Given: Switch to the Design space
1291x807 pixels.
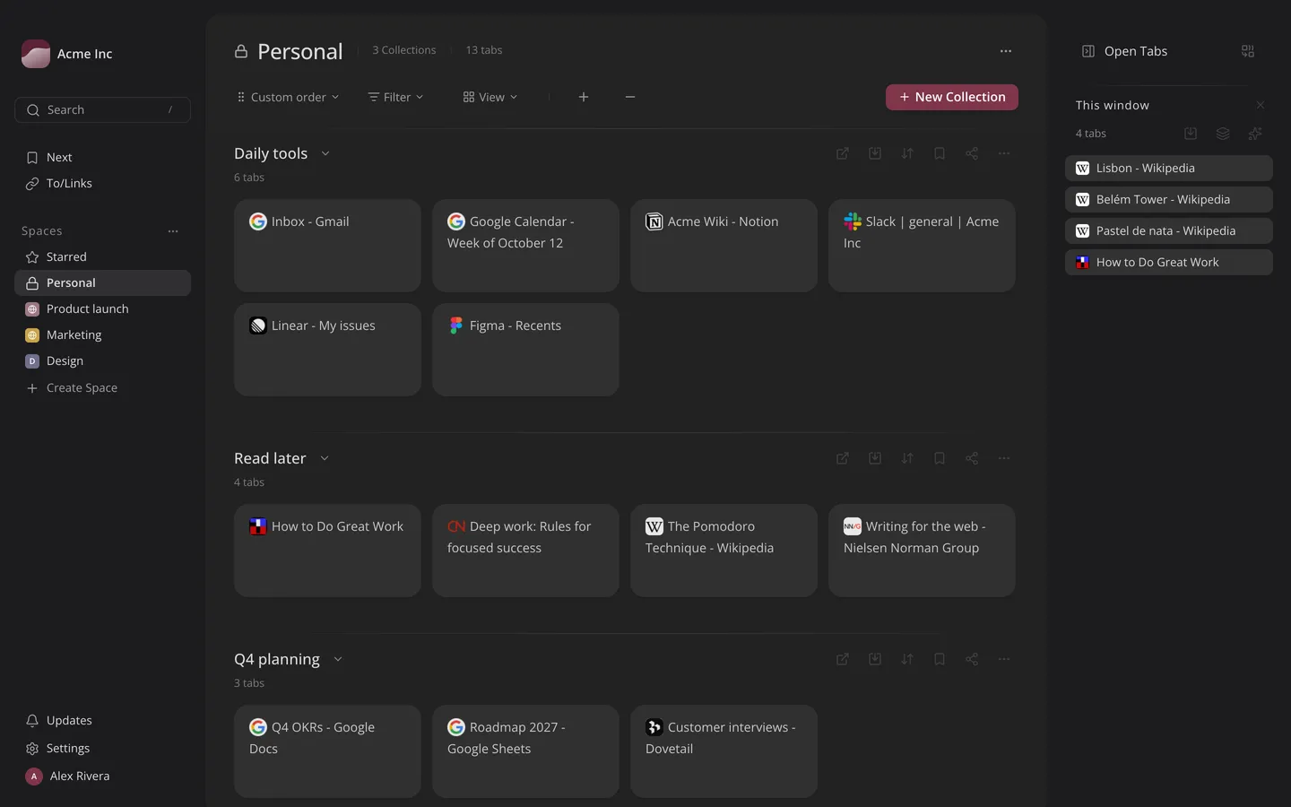Looking at the screenshot, I should click(102, 361).
